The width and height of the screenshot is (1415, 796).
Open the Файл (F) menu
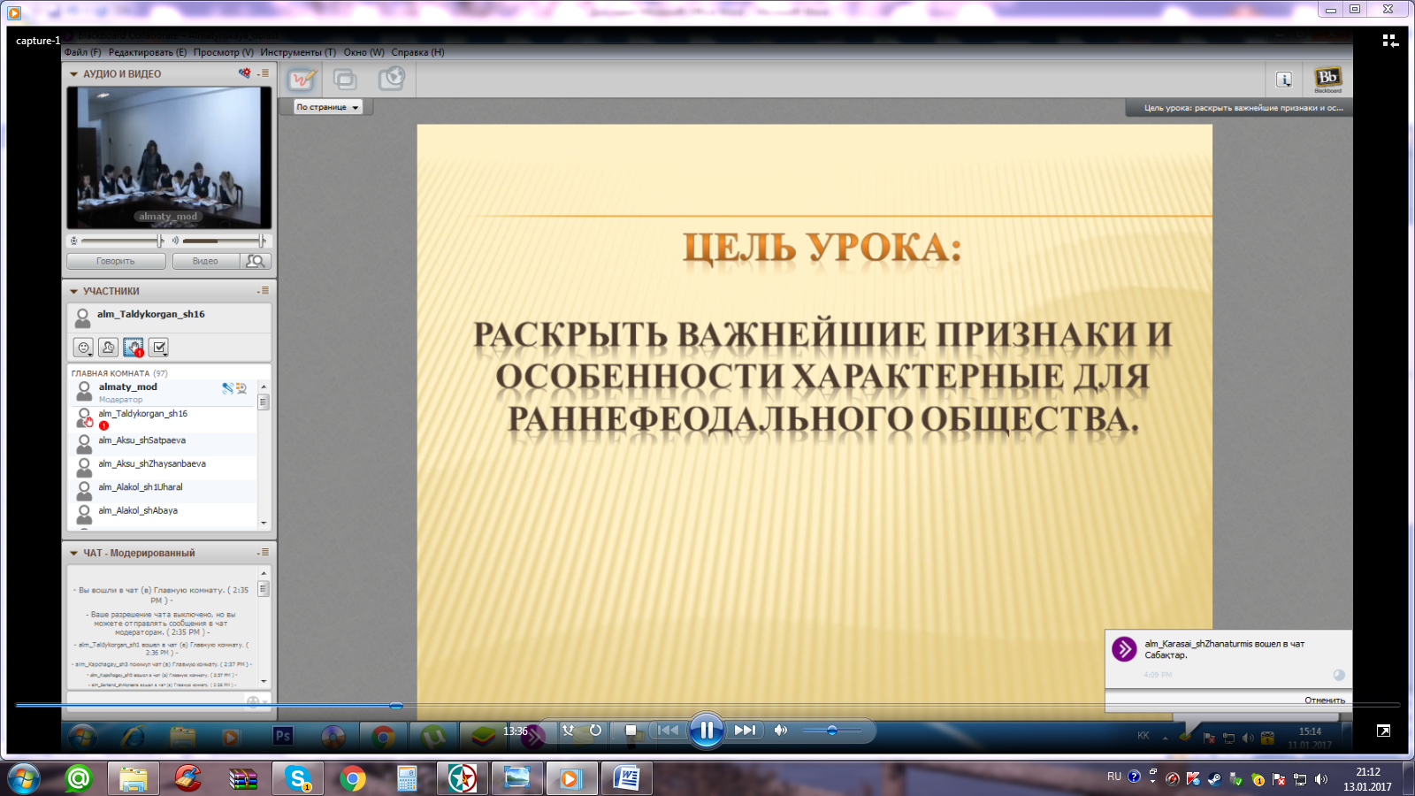(x=82, y=52)
